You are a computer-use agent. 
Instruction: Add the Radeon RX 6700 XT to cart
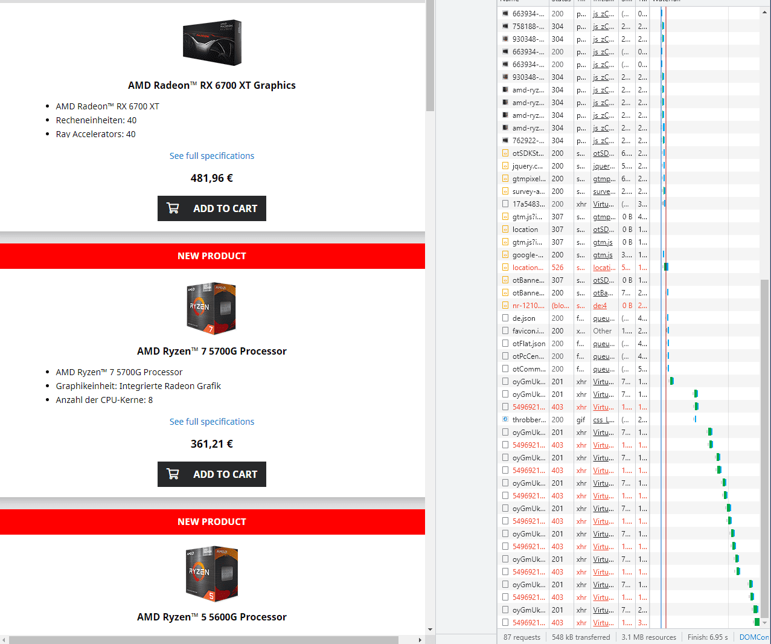212,208
